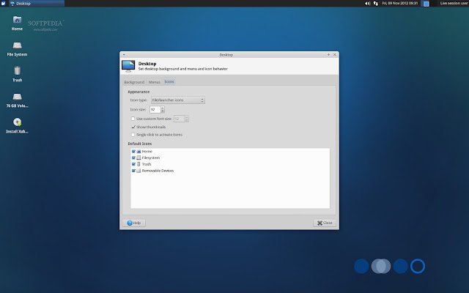Click the Home folder icon in Default Icons list
469x293 pixels.
pyautogui.click(x=139, y=152)
